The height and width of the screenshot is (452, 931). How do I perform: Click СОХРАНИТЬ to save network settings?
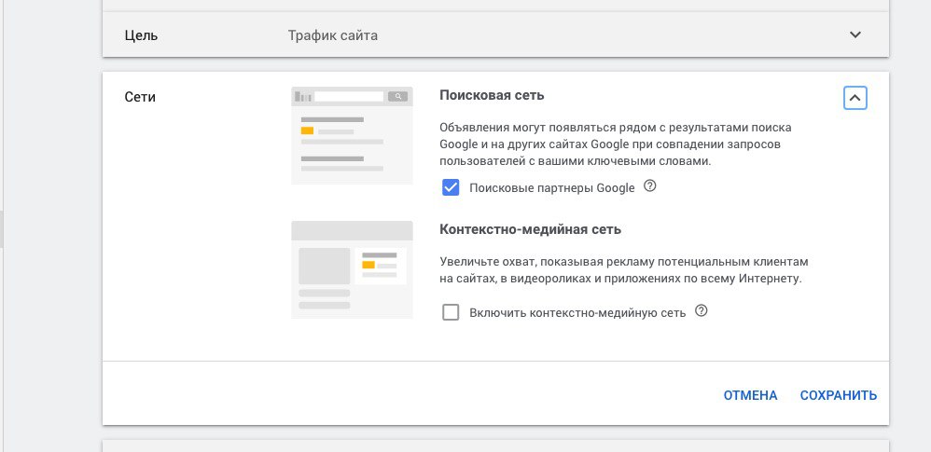[x=839, y=395]
